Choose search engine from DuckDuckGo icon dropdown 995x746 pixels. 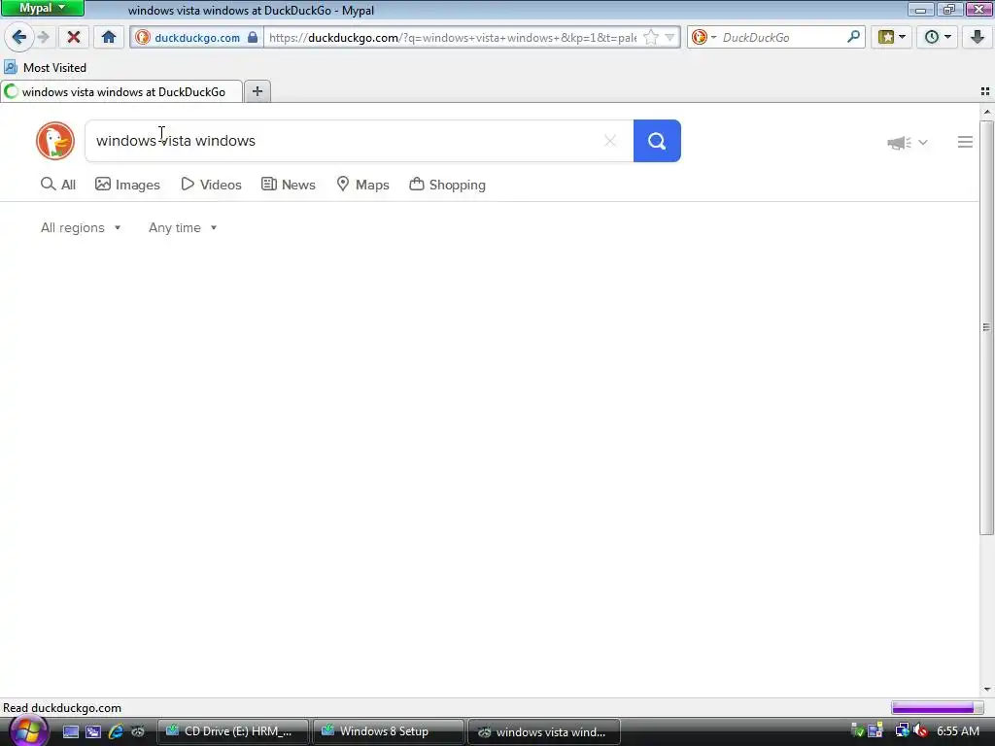pos(703,38)
